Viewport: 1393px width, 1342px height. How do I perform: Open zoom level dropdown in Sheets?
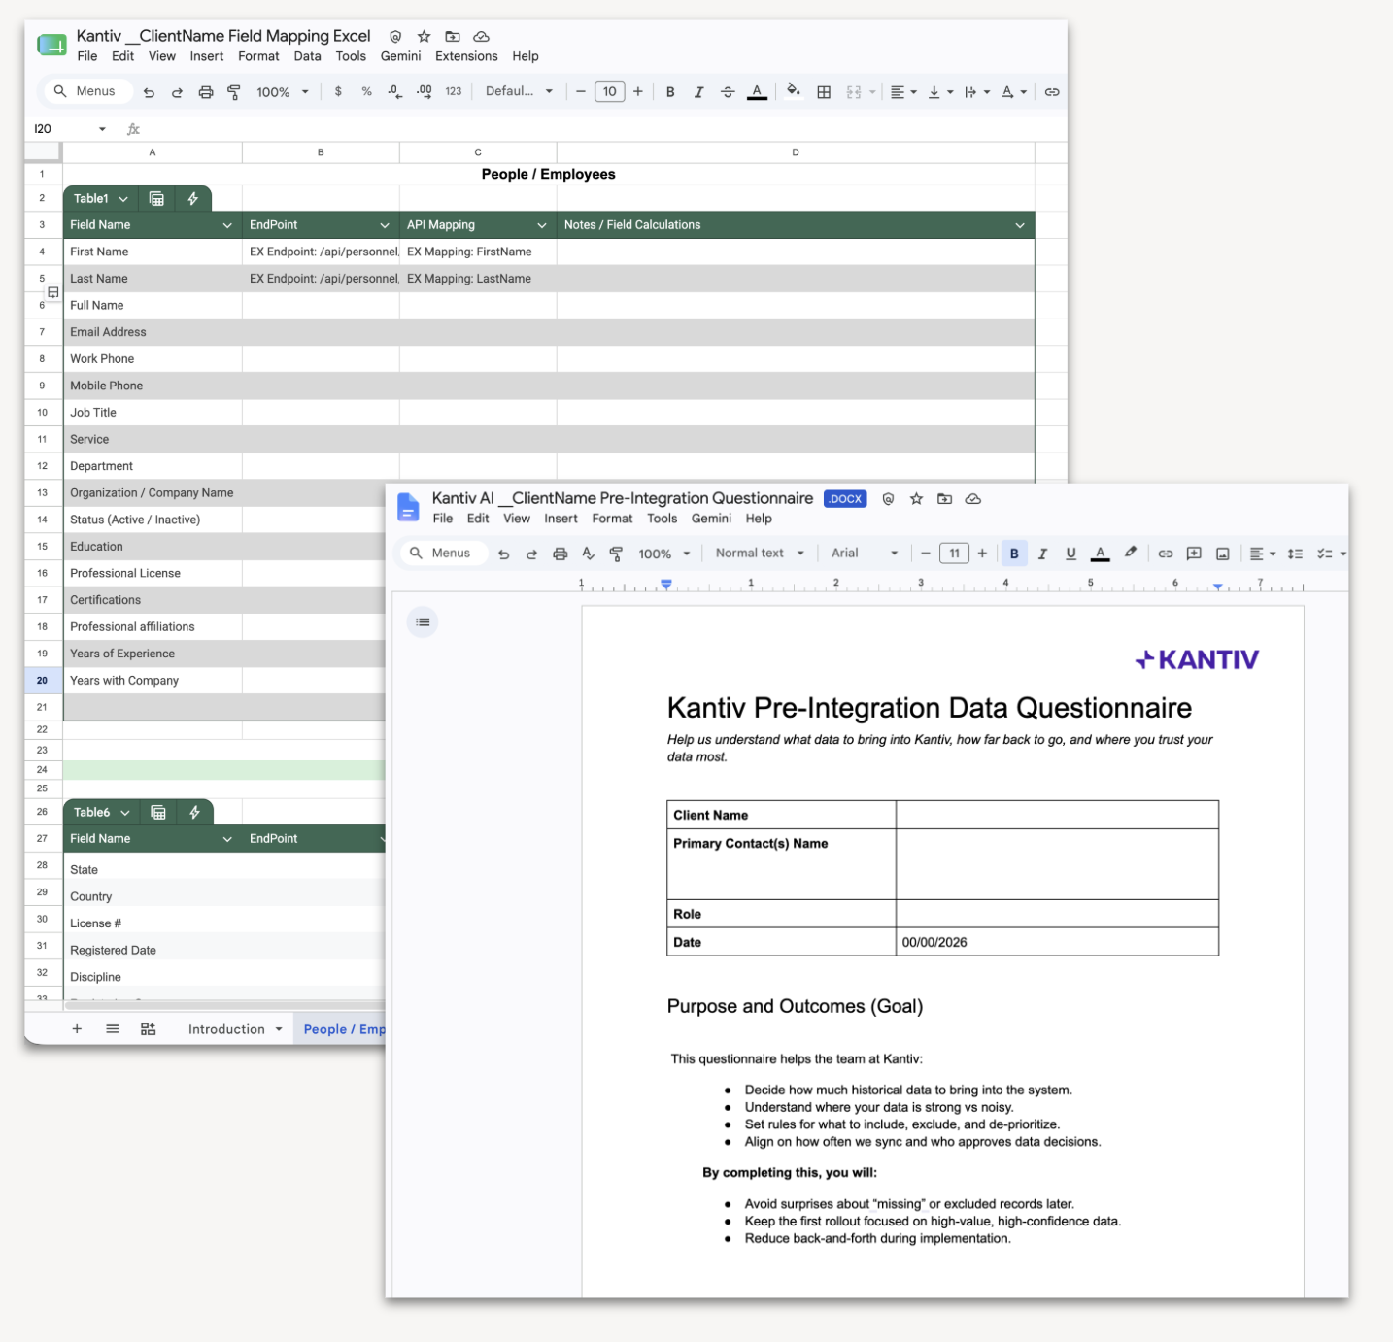coord(283,92)
